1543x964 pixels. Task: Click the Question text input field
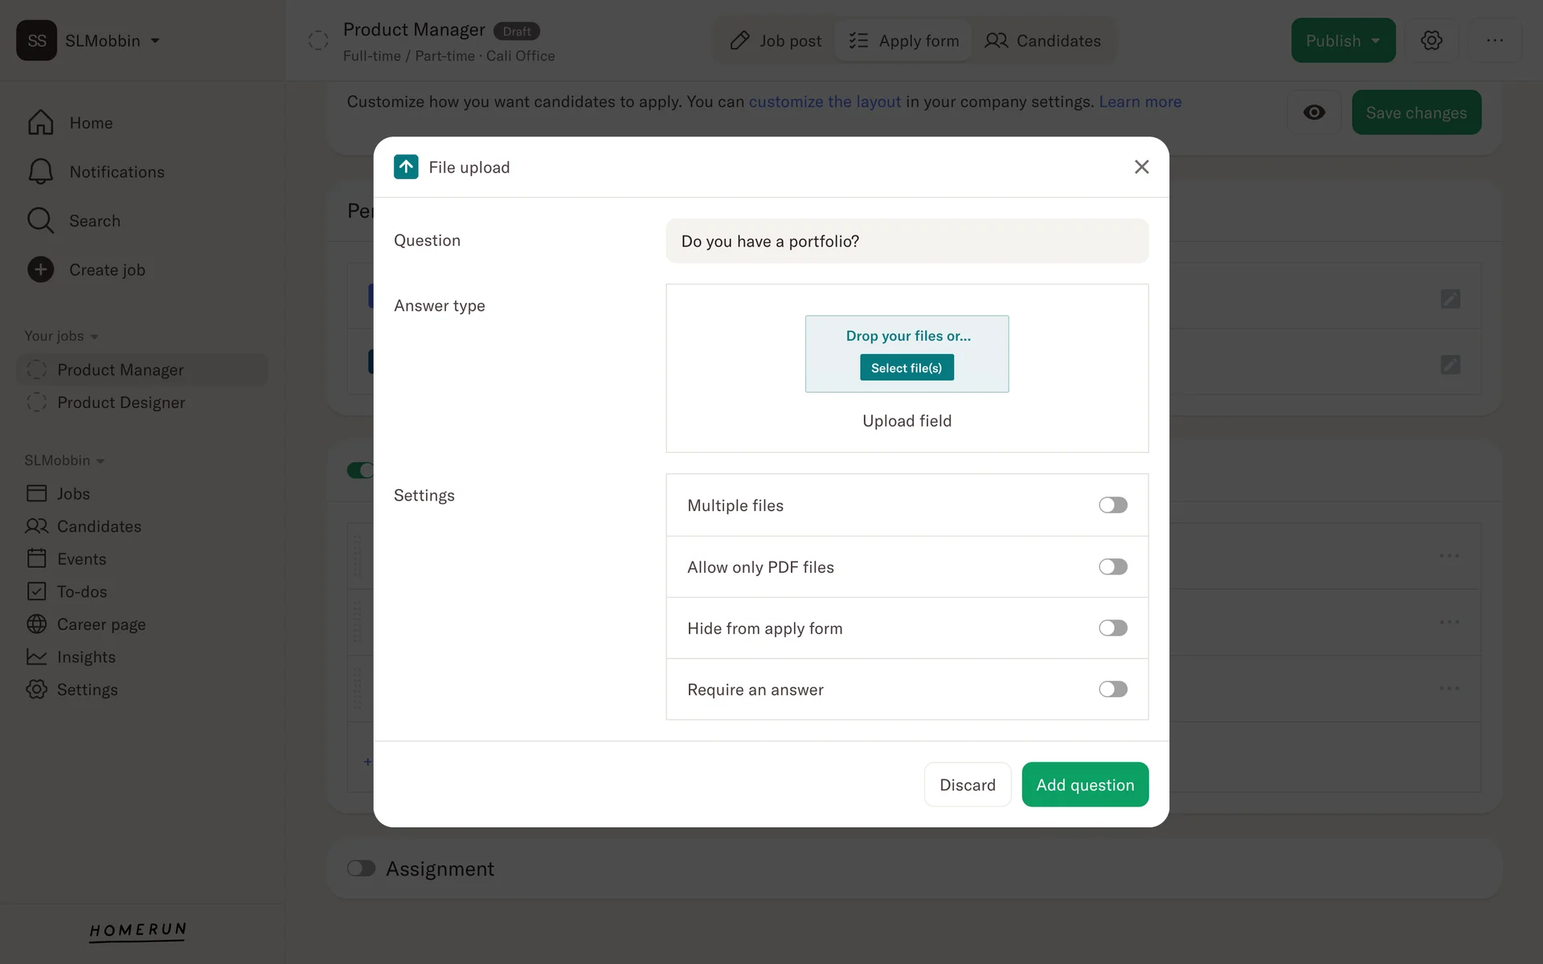[907, 241]
